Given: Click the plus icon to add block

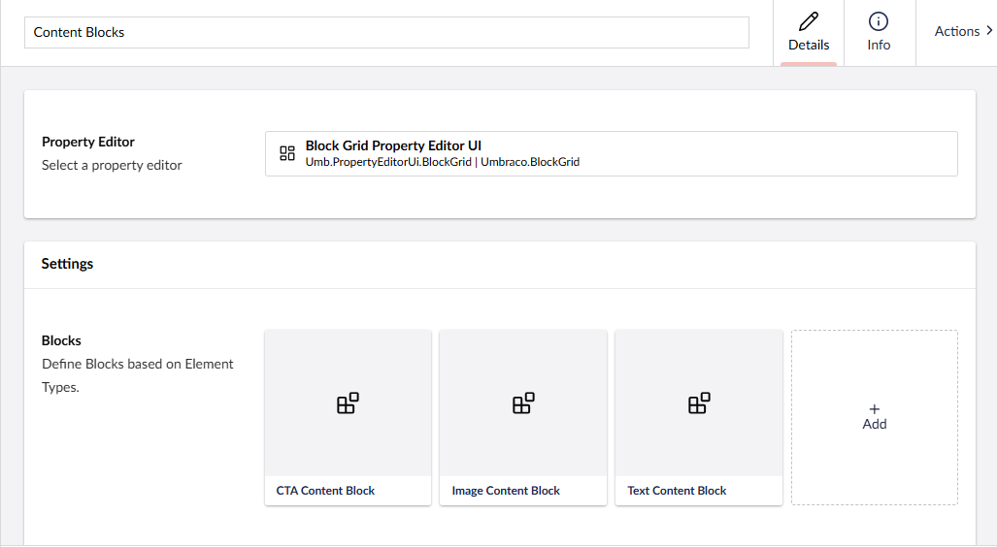Looking at the screenshot, I should click(875, 409).
